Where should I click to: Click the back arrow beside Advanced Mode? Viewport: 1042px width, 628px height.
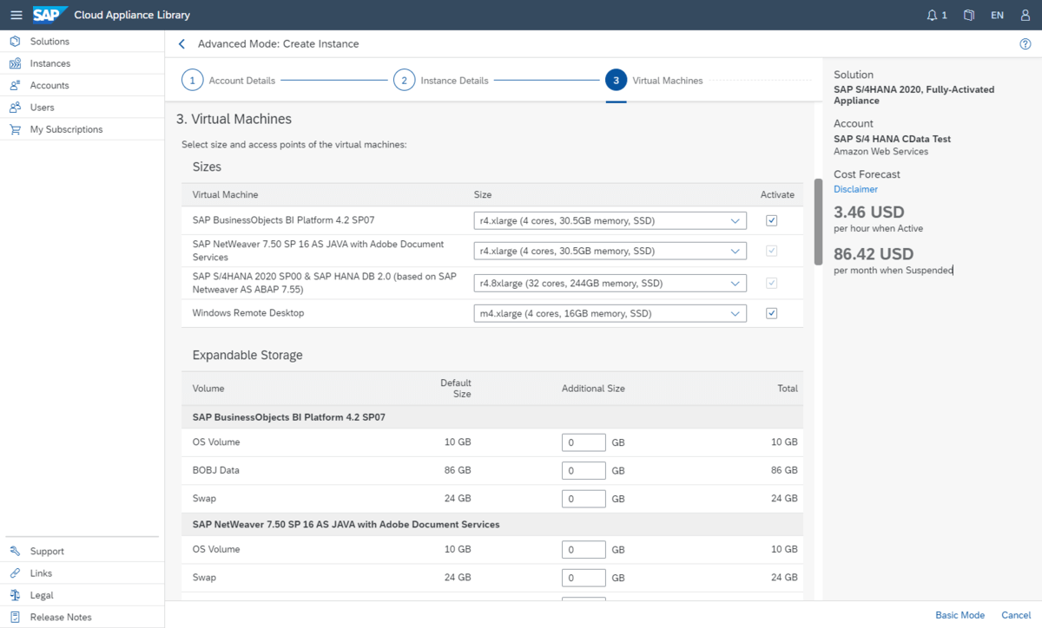click(181, 44)
